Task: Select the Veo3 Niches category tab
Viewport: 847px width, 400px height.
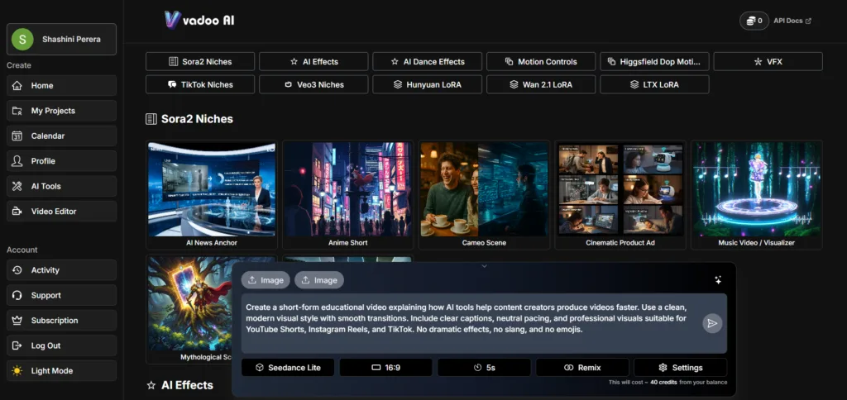Action: coord(313,84)
